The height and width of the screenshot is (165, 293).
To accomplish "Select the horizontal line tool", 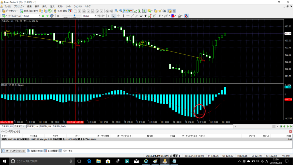I will click(x=128, y=16).
